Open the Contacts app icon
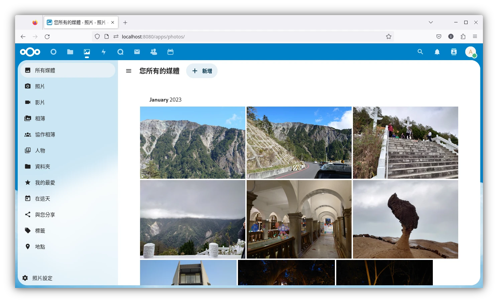The height and width of the screenshot is (303, 498). click(x=154, y=52)
